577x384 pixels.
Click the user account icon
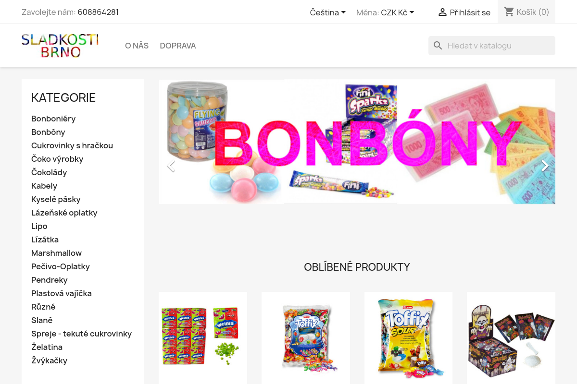pos(442,12)
